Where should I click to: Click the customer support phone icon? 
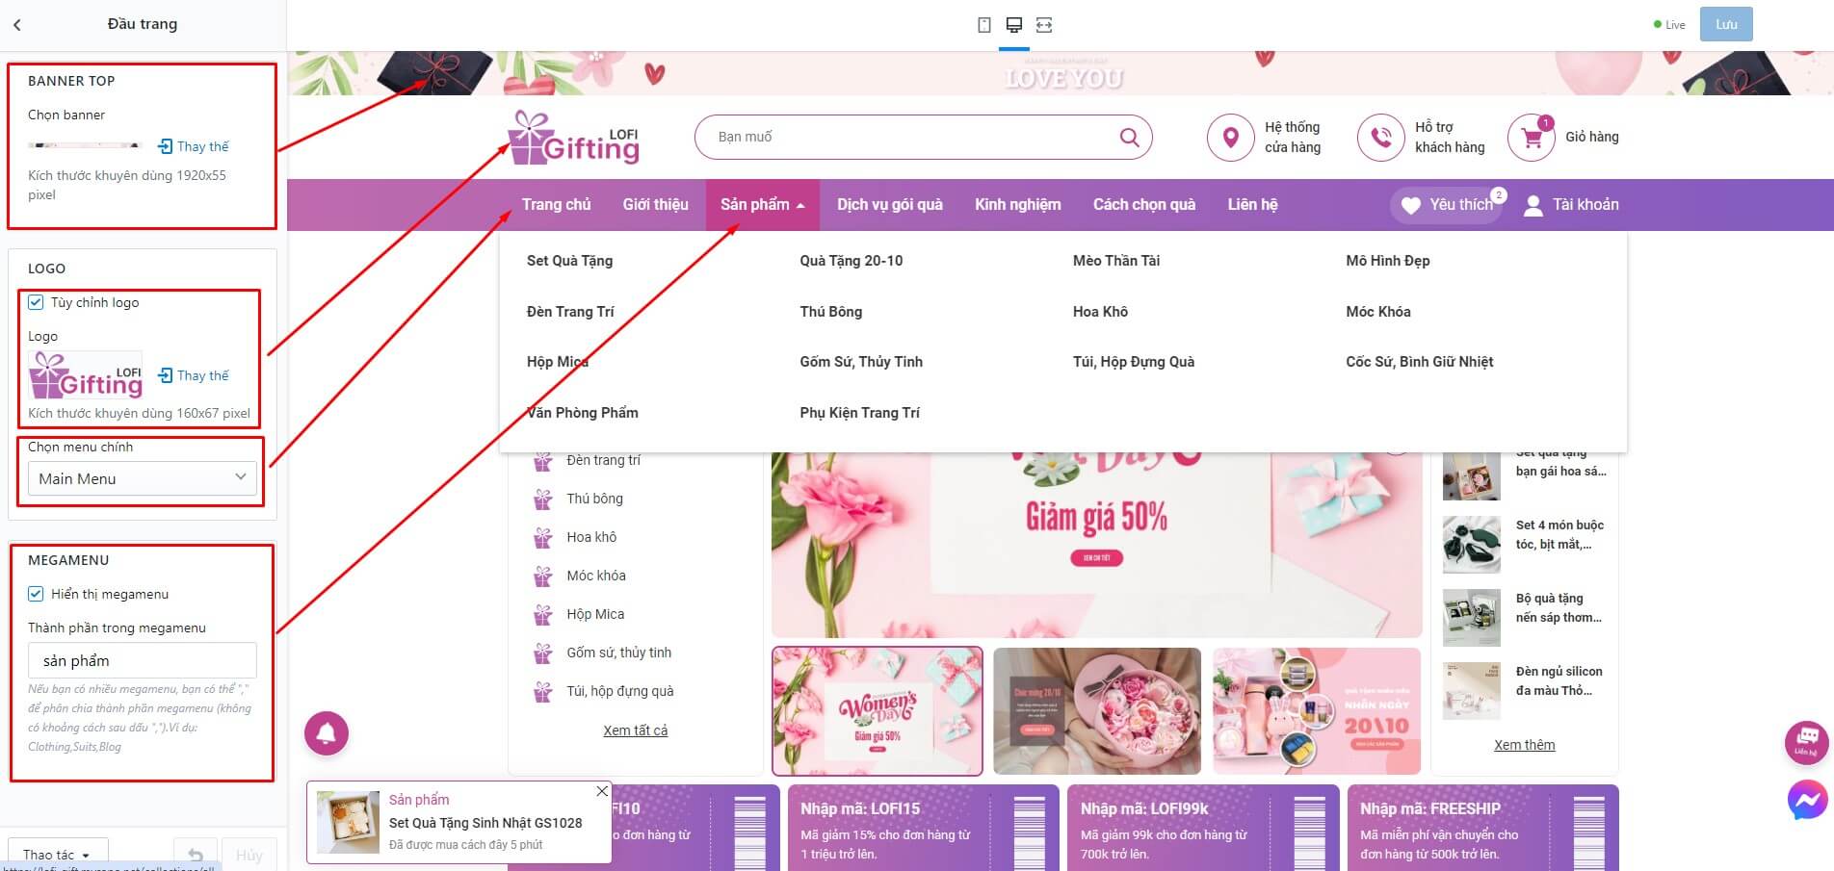[x=1380, y=138]
